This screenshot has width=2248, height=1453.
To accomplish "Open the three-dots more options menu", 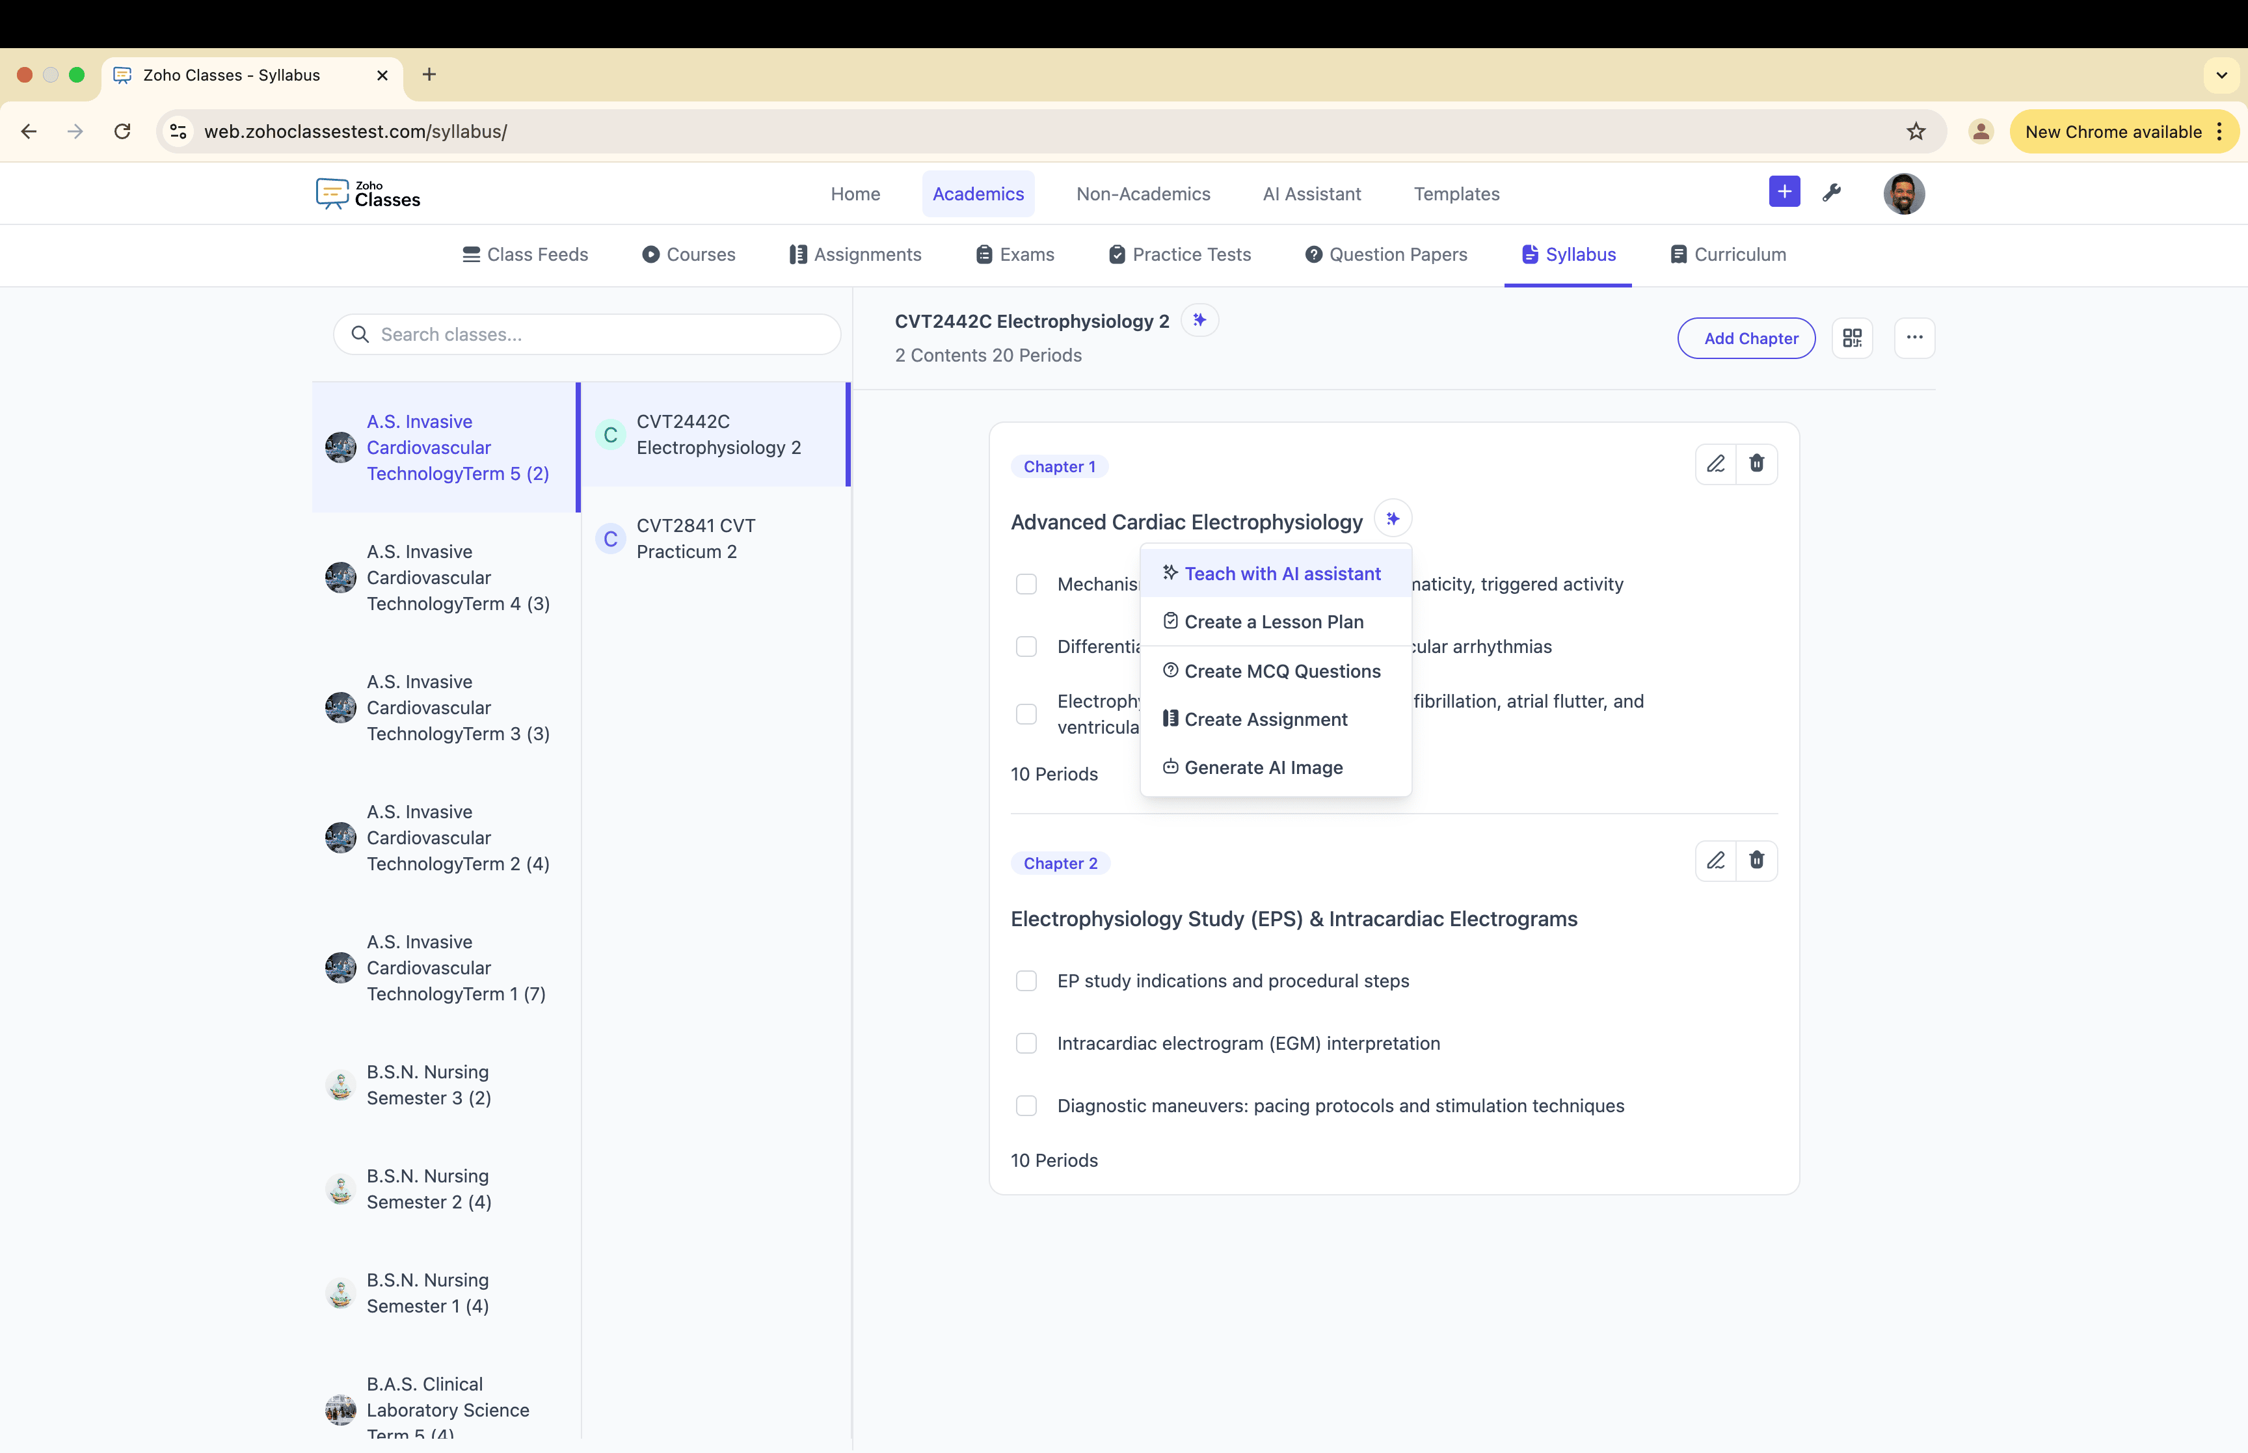I will click(1914, 338).
